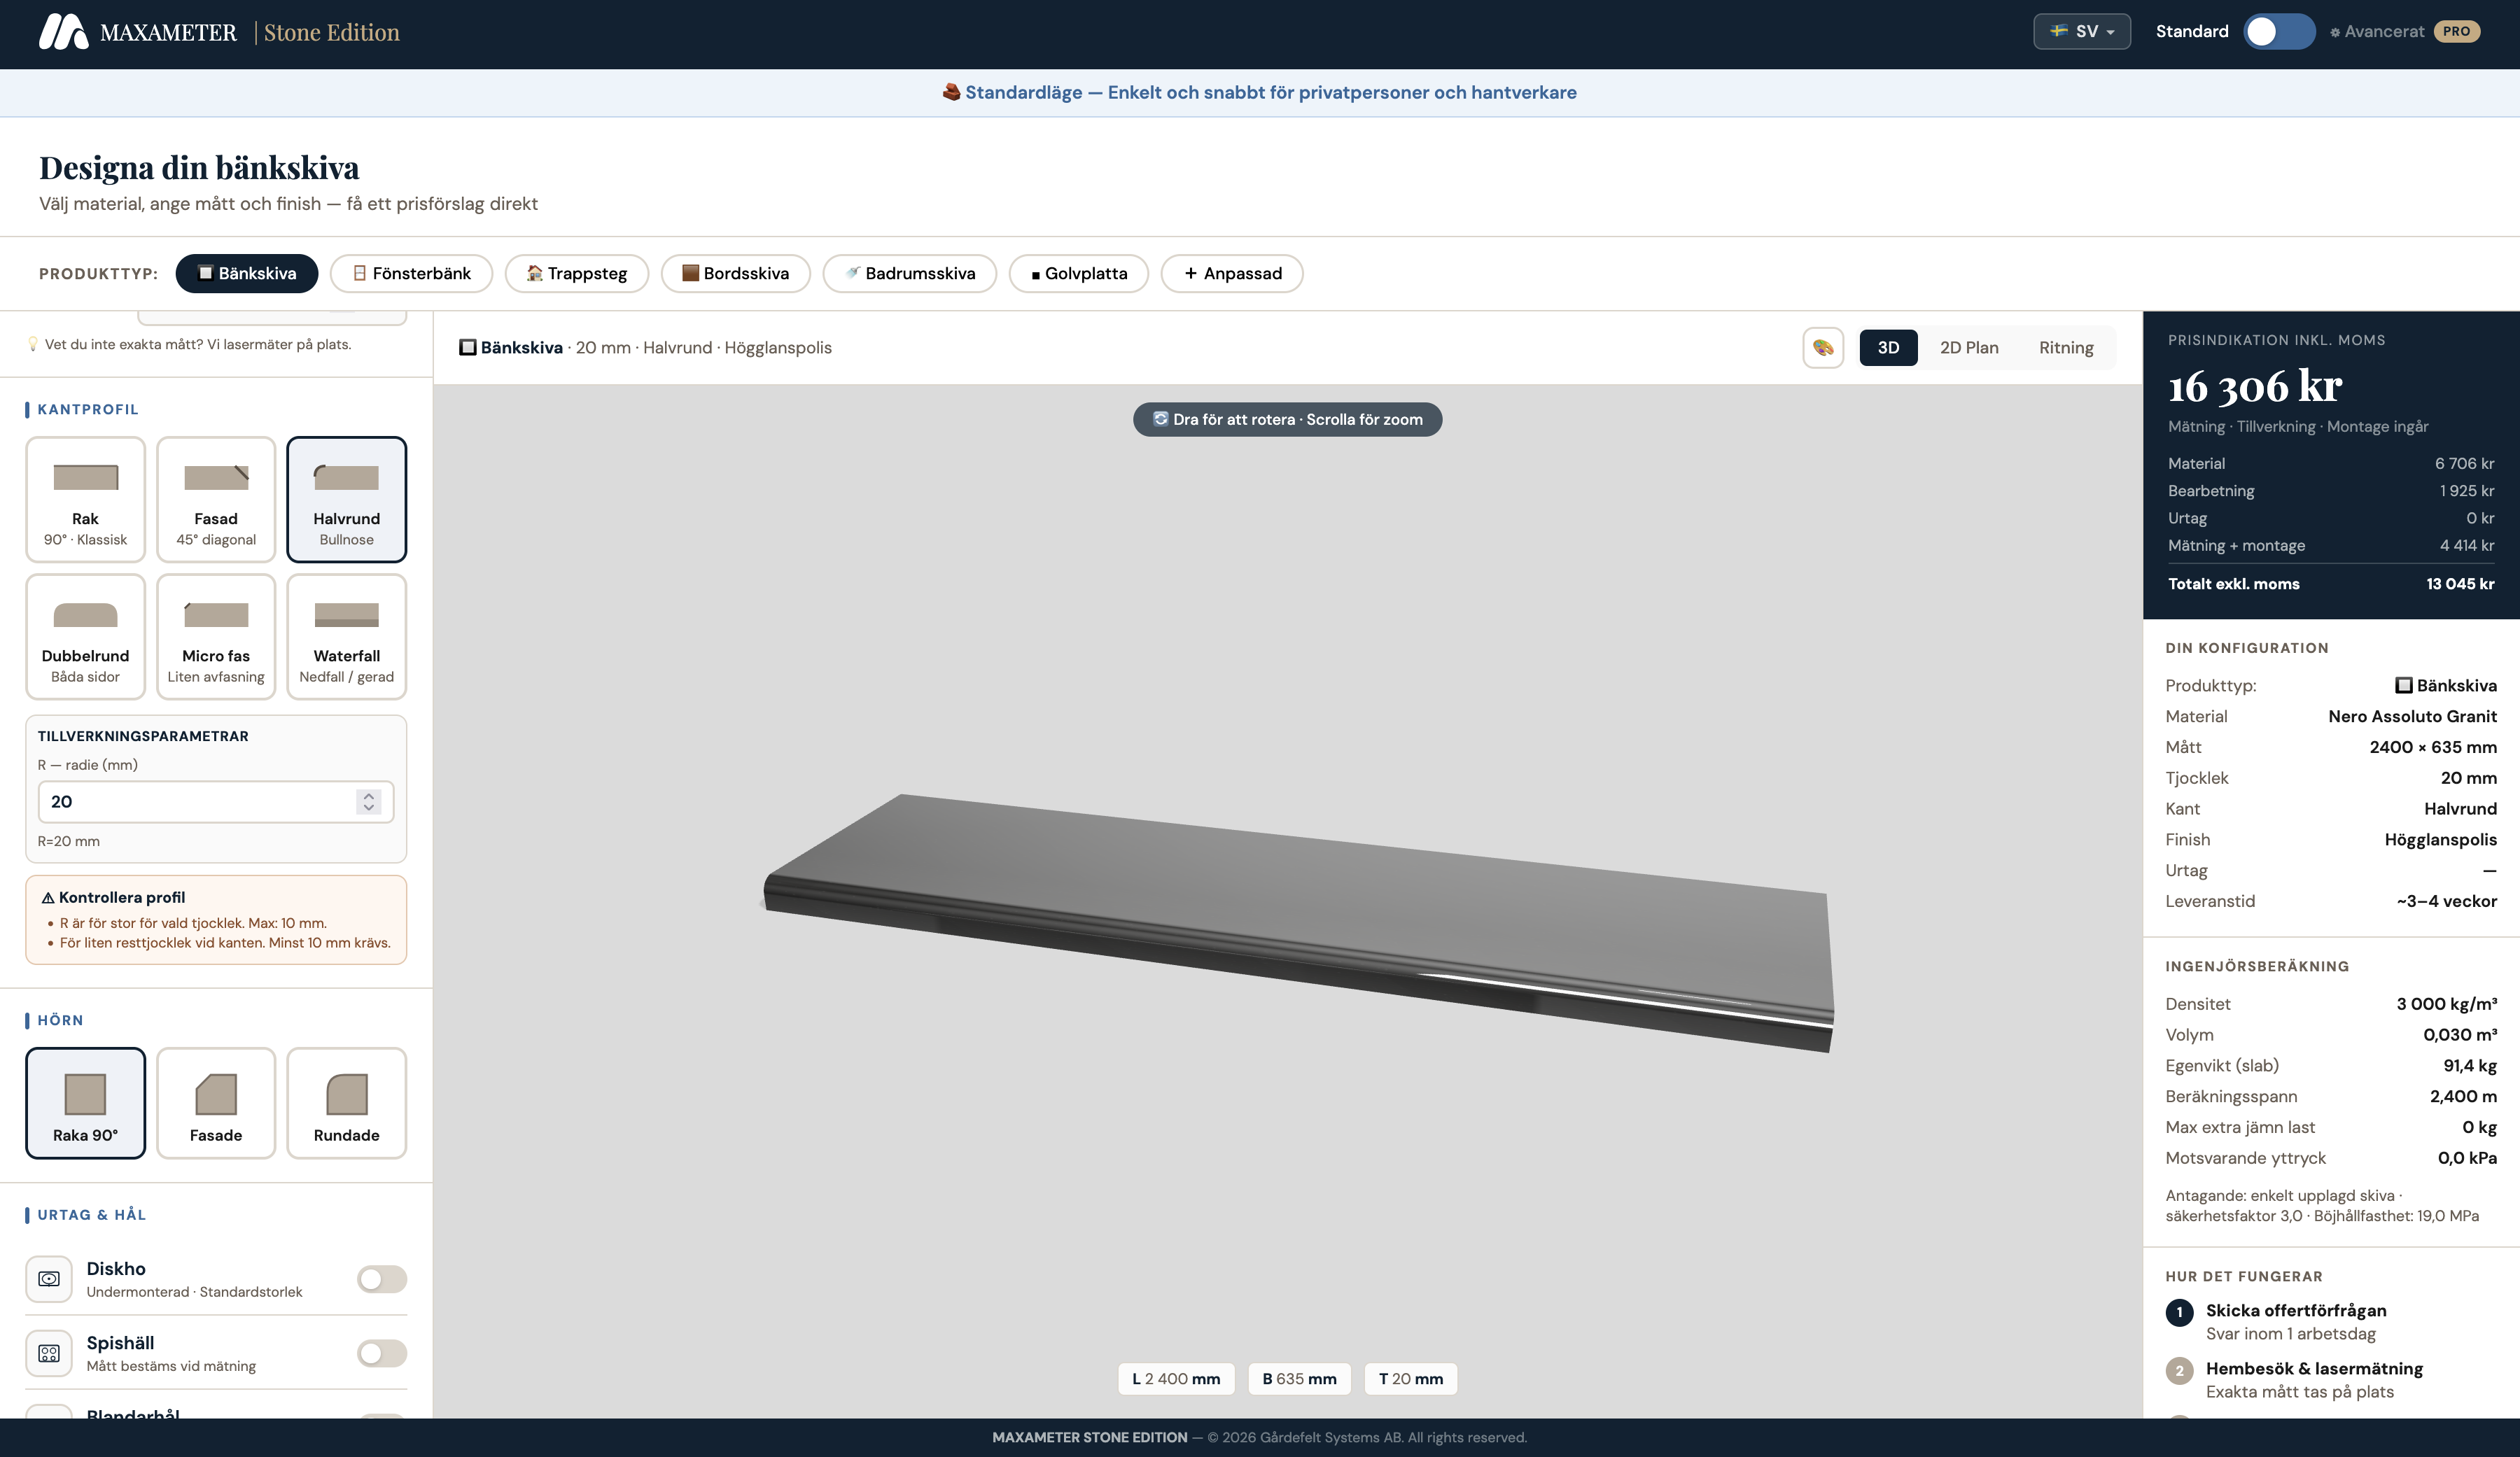This screenshot has width=2520, height=1457.
Task: Choose the Dubbelrund edge profile
Action: coord(85,636)
